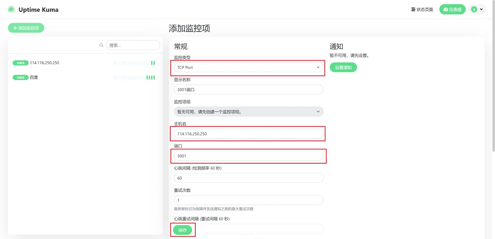Click the 设置通知 button

click(x=343, y=67)
